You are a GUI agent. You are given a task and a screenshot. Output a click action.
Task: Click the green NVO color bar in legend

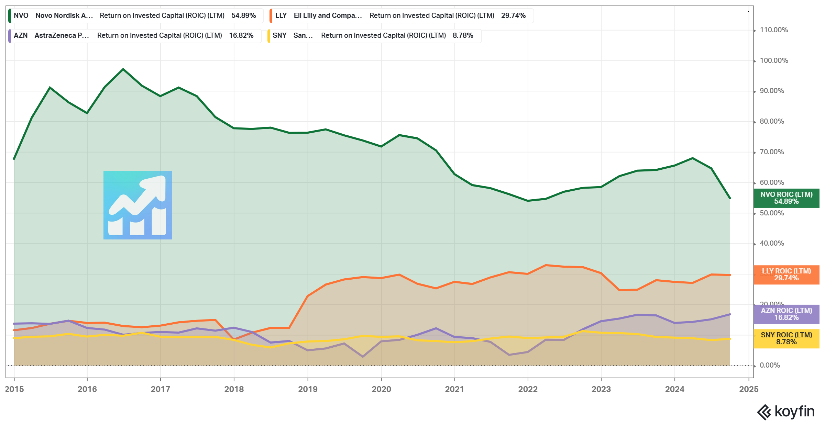coord(10,16)
